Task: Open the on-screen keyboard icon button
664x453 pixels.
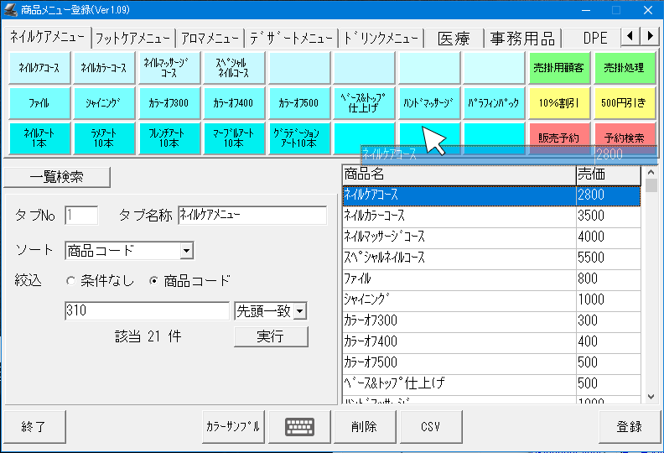Action: 300,426
